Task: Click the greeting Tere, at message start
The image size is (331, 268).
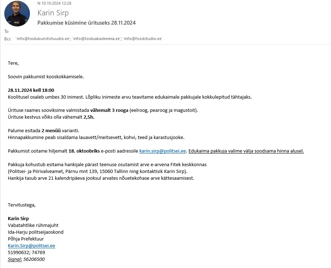Action: tap(13, 63)
